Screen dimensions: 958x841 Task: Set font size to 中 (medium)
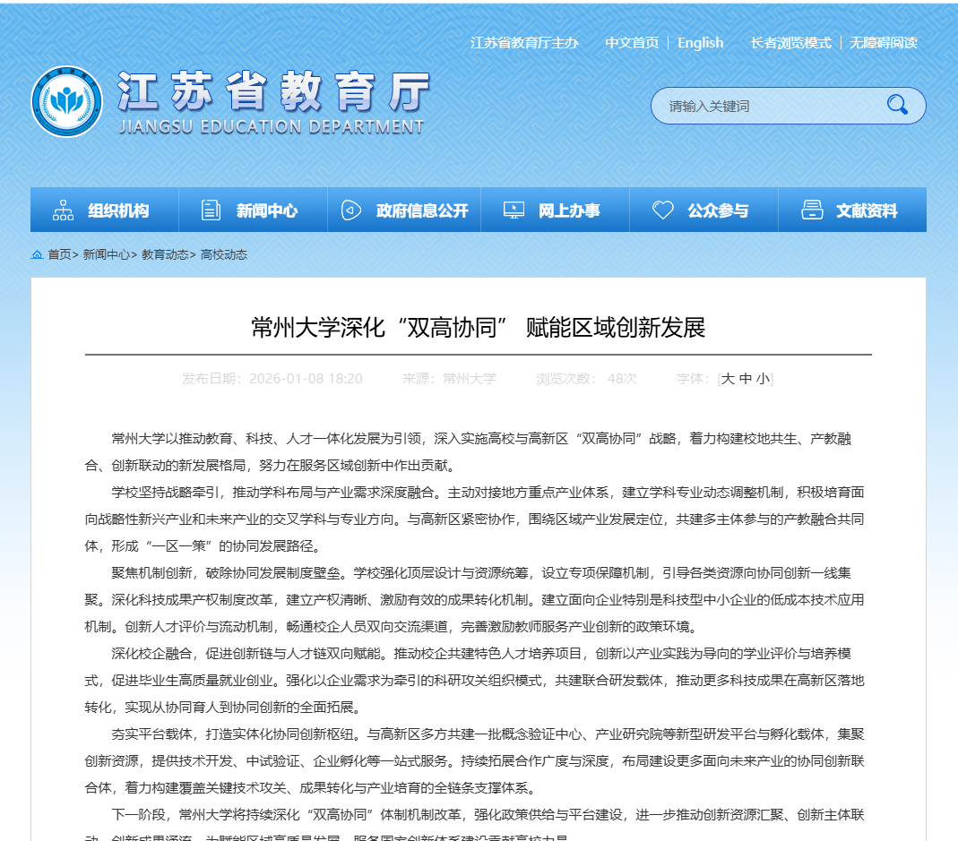[x=745, y=379]
